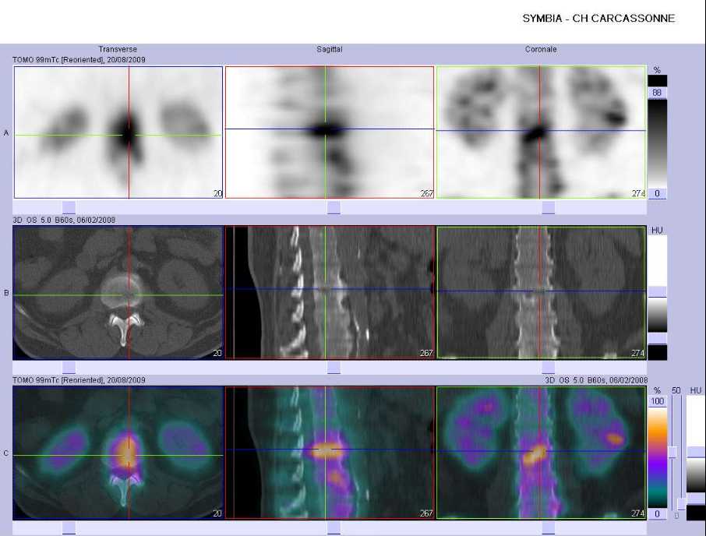Click the row label C
The image size is (706, 536).
coord(6,453)
